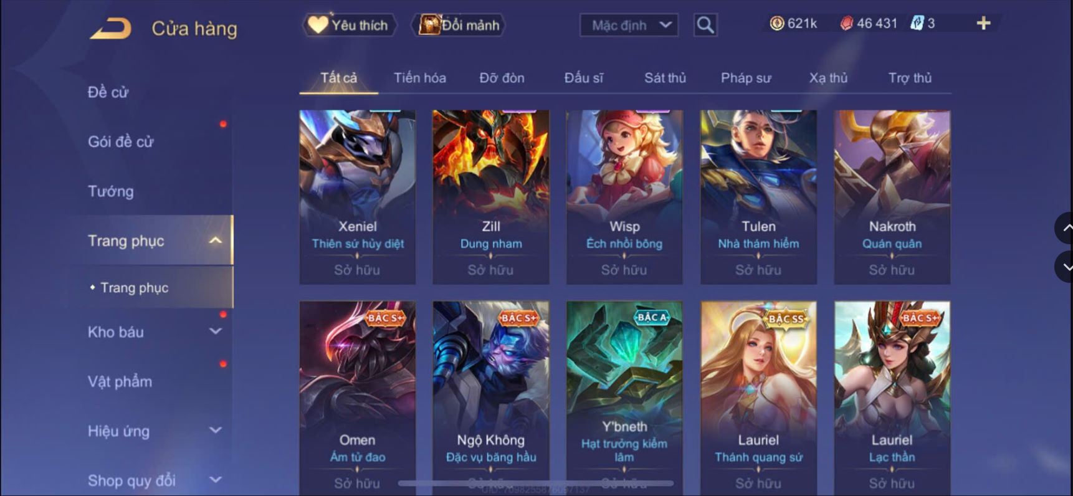The image size is (1073, 496).
Task: Collapse the Trang phục sidebar section
Action: click(216, 241)
